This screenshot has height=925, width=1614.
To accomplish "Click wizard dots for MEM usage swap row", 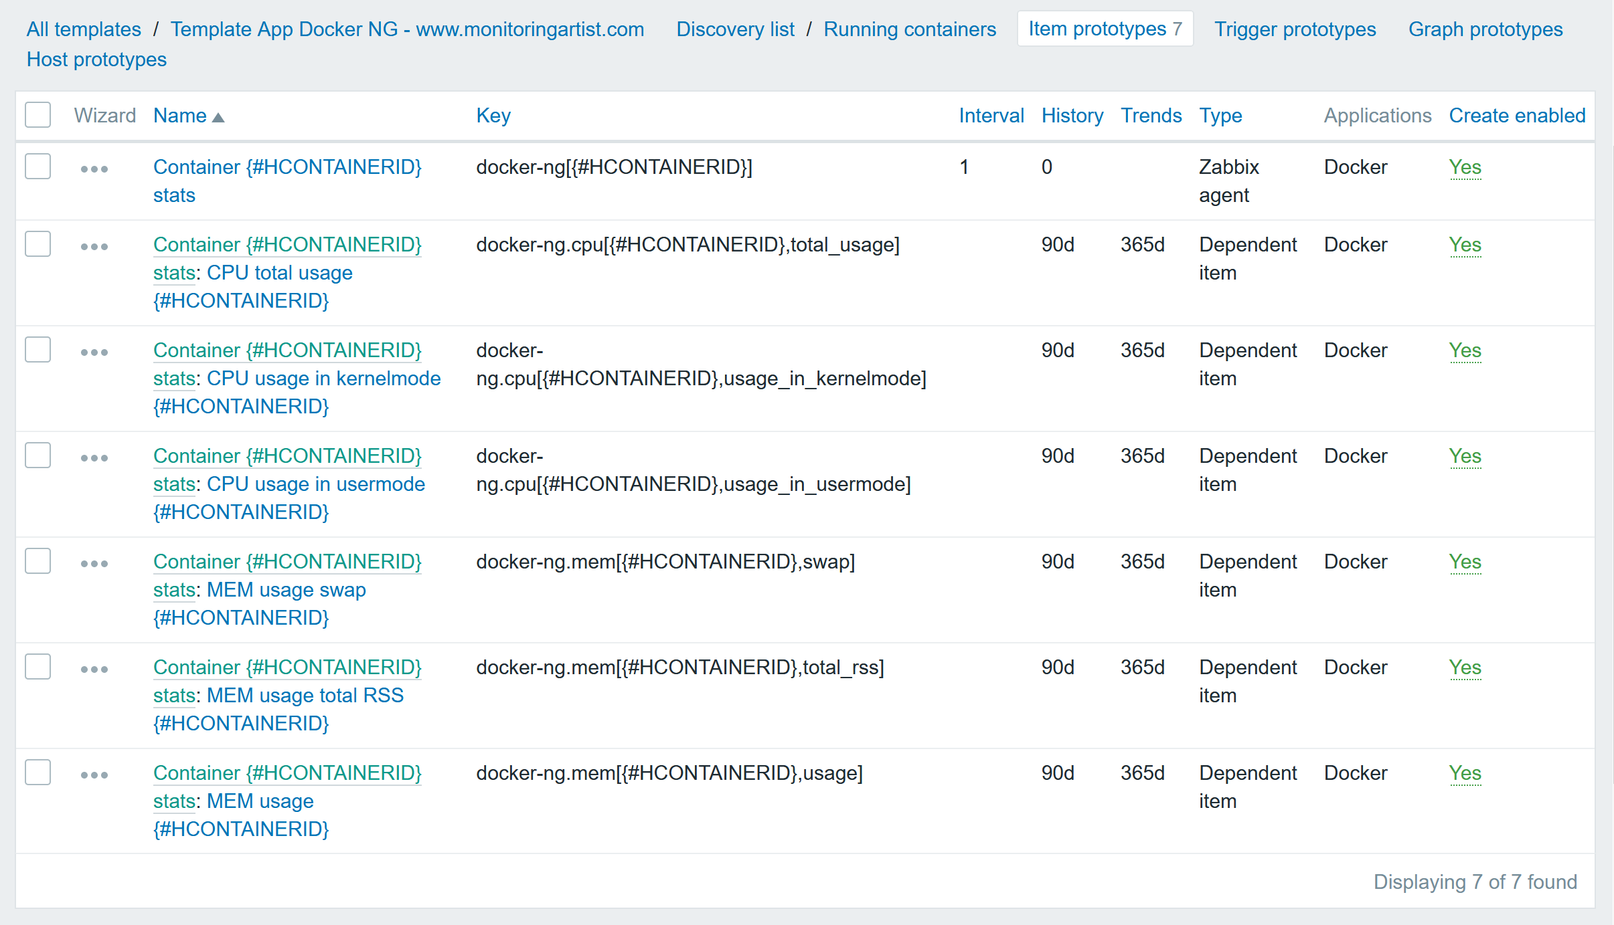I will click(x=94, y=563).
